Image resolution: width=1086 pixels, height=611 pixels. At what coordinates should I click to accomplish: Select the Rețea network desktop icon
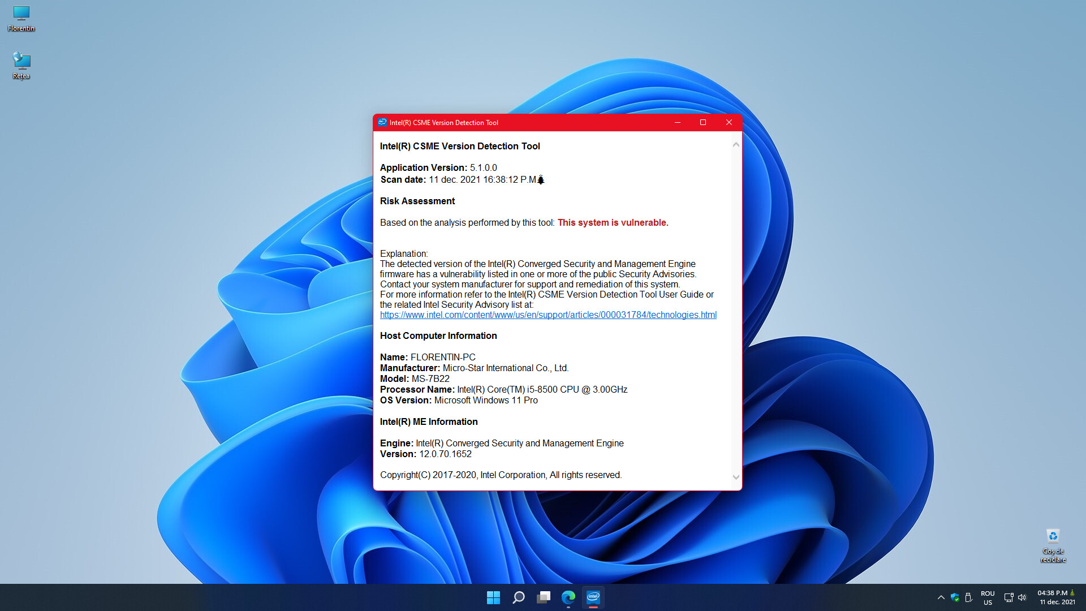click(21, 66)
